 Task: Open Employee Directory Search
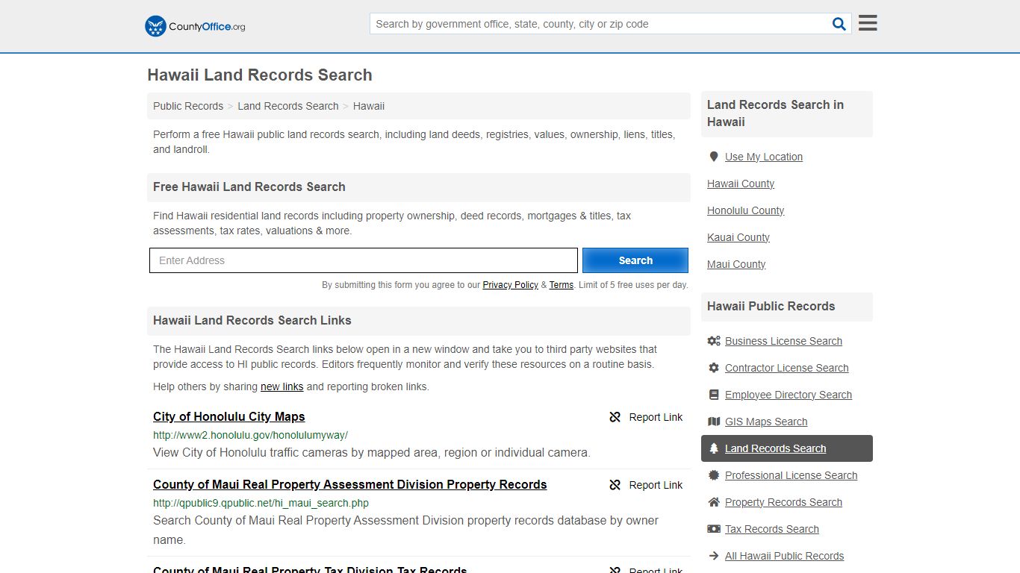pos(789,395)
